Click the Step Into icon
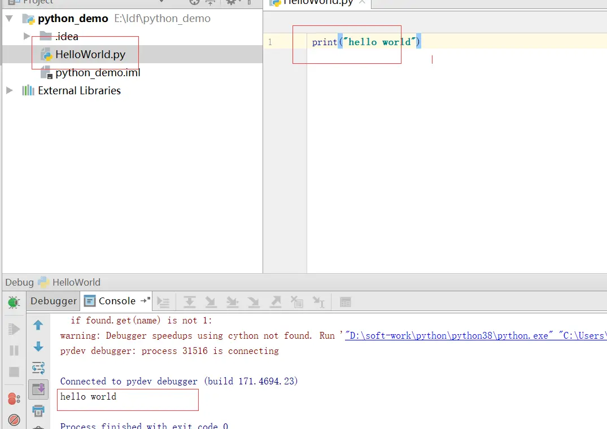 tap(211, 302)
